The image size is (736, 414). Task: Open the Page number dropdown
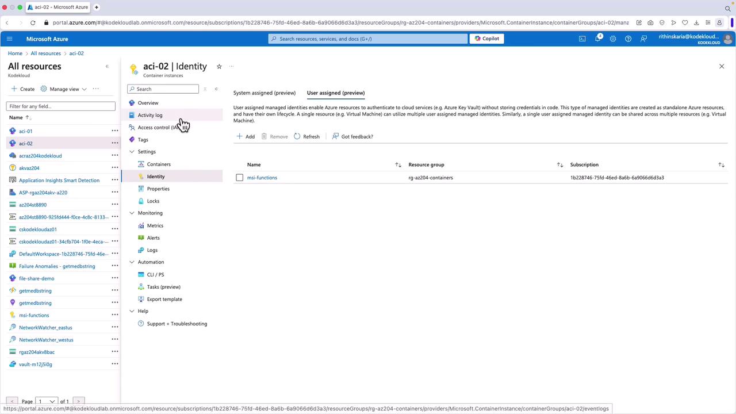point(47,401)
